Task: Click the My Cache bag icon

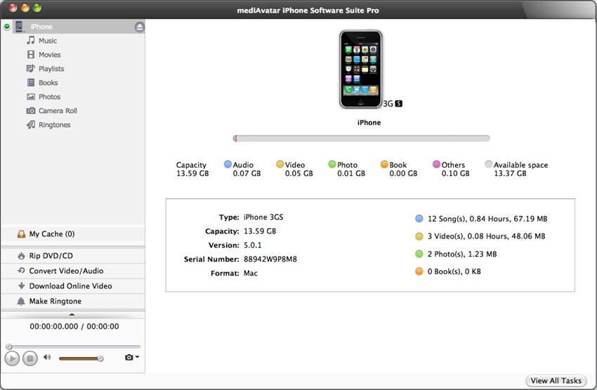Action: coord(21,234)
